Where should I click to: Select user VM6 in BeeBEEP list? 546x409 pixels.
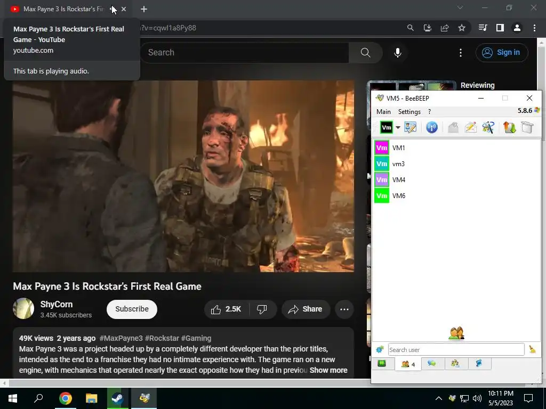pyautogui.click(x=456, y=196)
